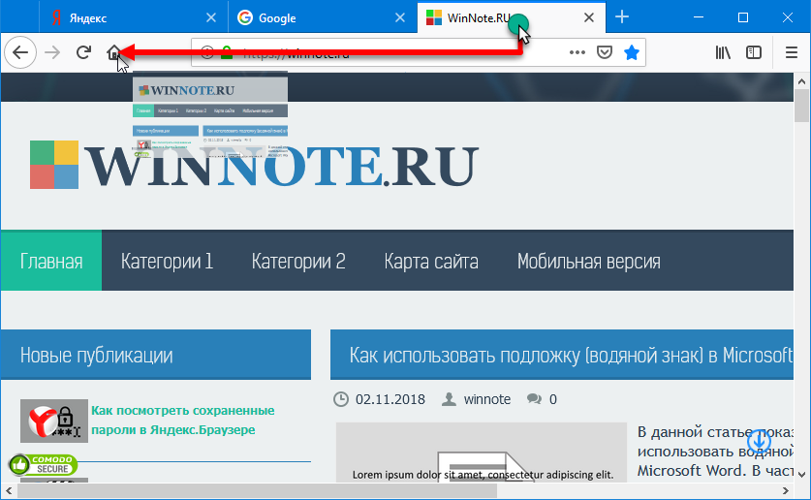Click the Reload page button
The height and width of the screenshot is (500, 811).
83,53
